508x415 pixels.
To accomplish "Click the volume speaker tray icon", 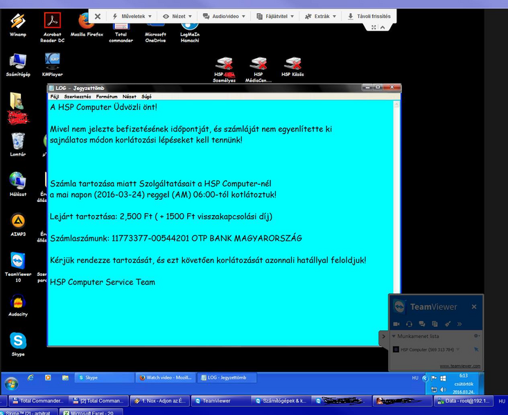I will (443, 389).
